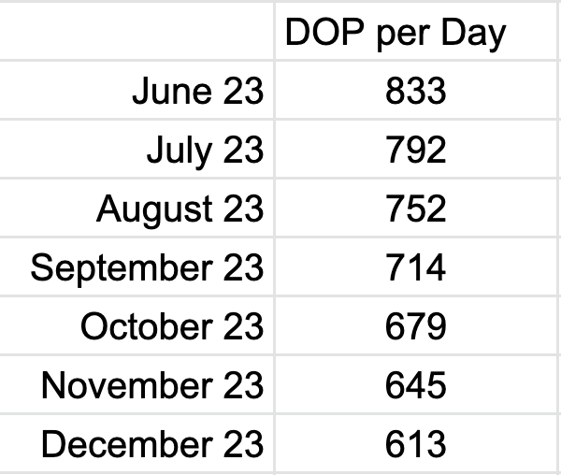
Task: Click the July 23 row label
Action: (x=136, y=149)
